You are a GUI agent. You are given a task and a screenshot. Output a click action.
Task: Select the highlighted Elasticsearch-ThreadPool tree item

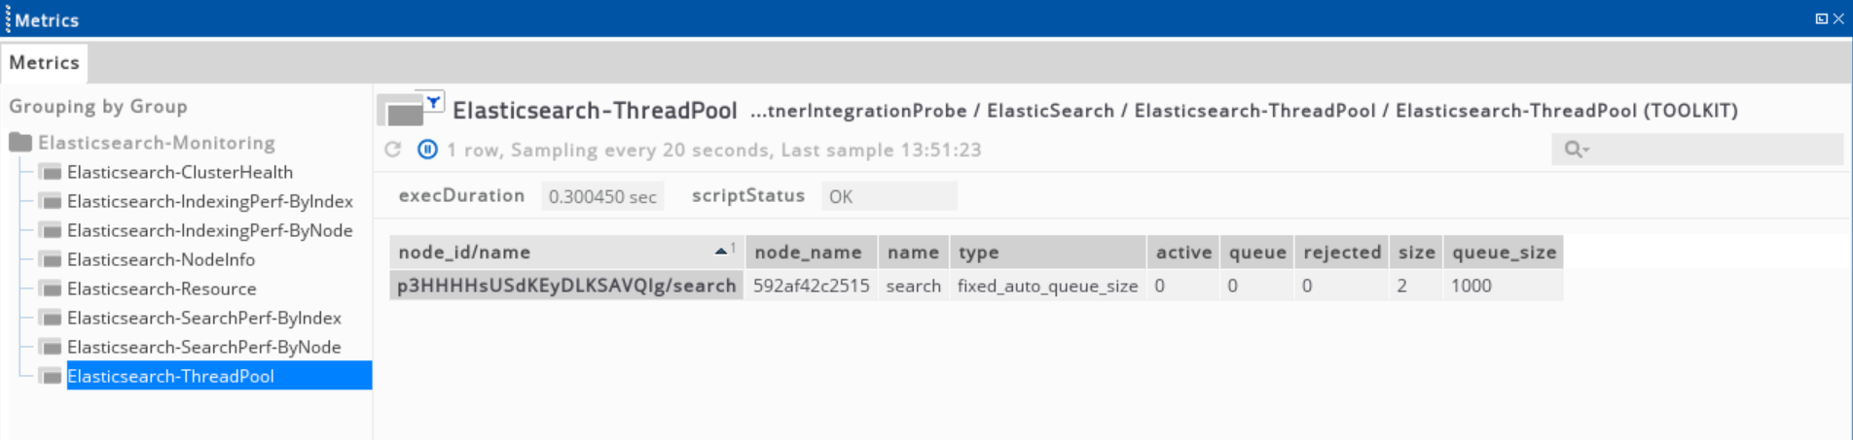(170, 376)
